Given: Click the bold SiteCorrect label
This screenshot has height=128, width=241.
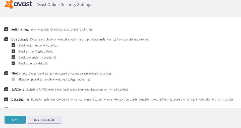Looking at the screenshot, I should tap(19, 74).
